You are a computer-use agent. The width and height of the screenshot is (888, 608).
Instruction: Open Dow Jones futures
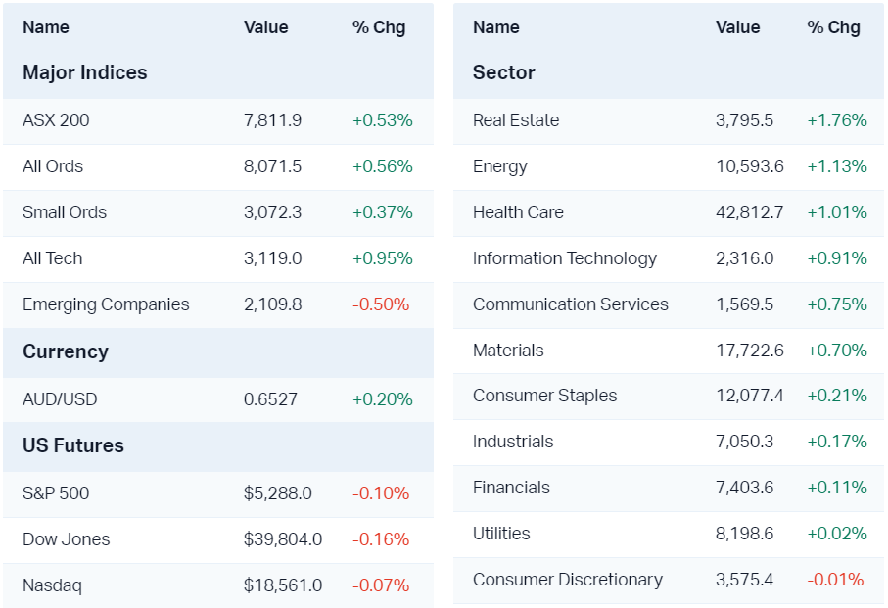[x=67, y=539]
